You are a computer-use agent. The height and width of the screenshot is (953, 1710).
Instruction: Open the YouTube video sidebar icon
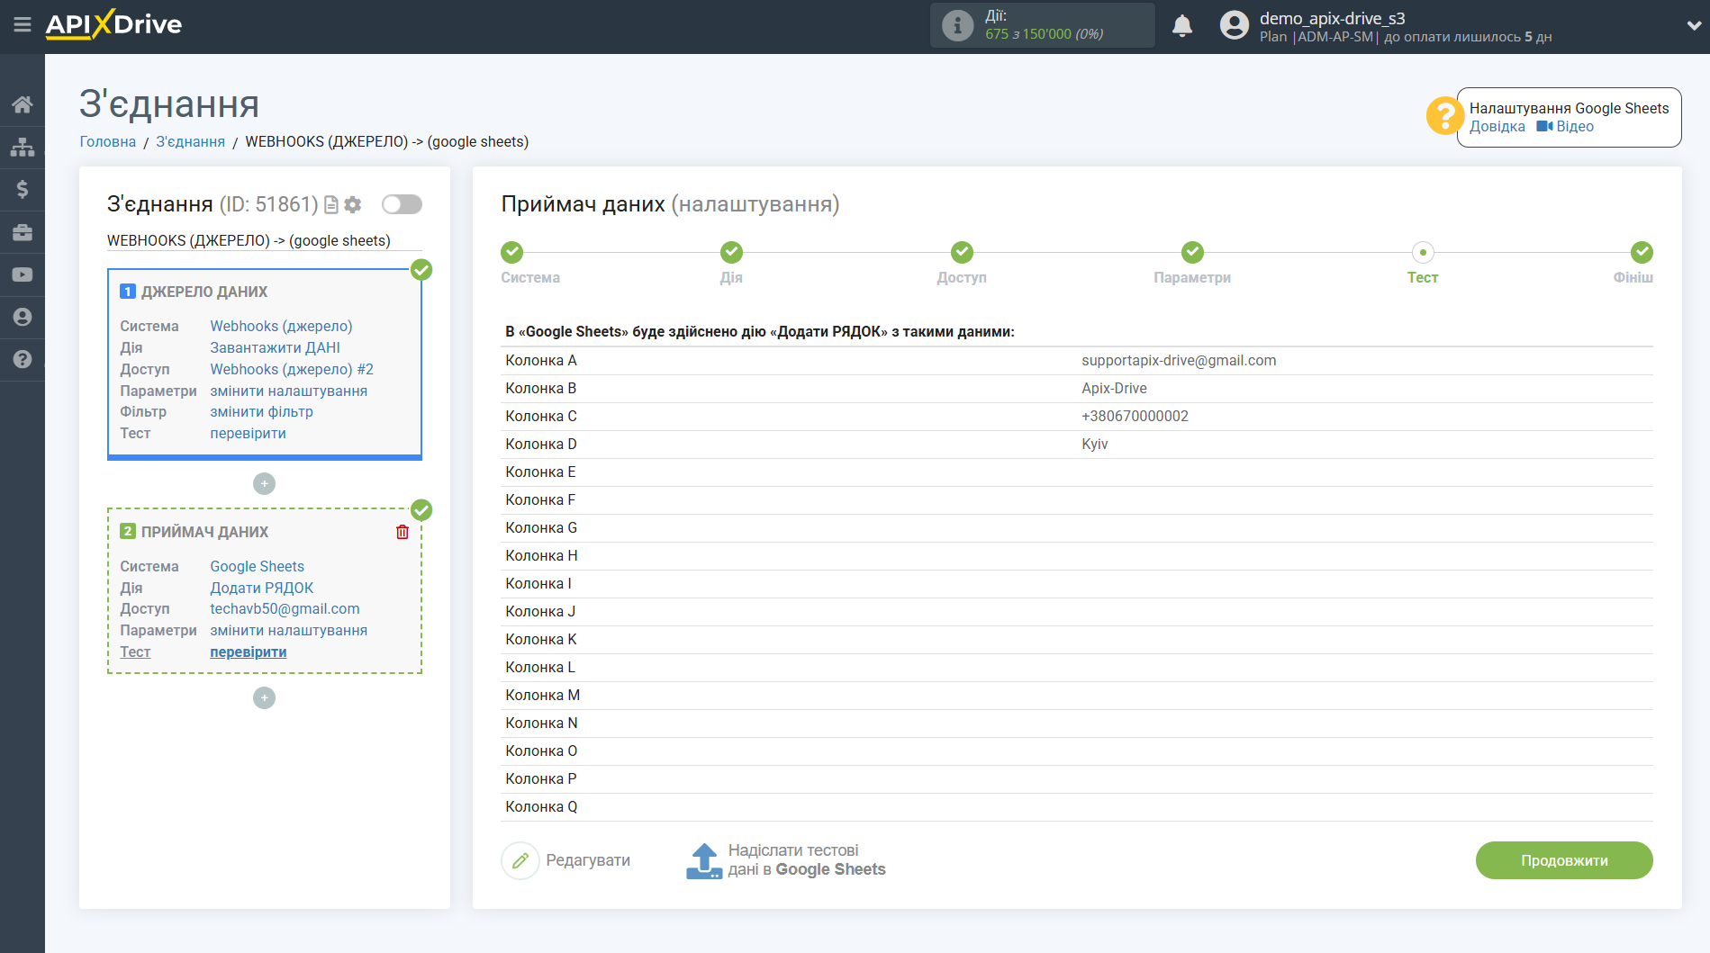click(23, 274)
